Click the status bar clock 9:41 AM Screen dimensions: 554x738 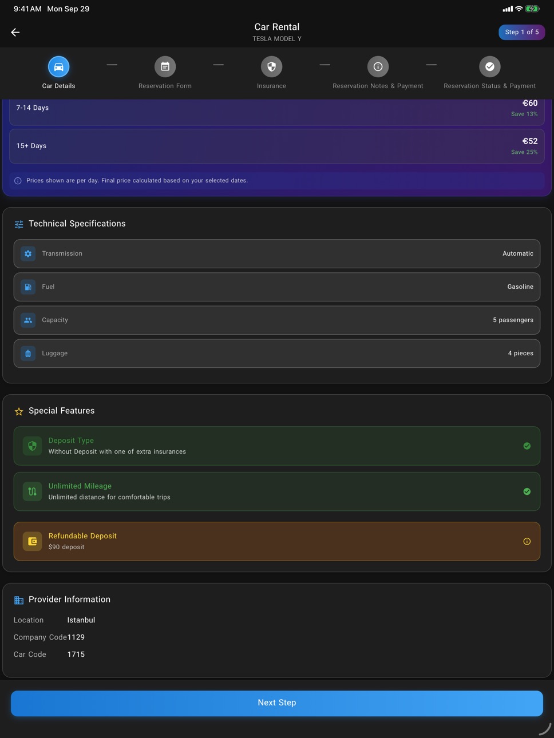pos(27,9)
